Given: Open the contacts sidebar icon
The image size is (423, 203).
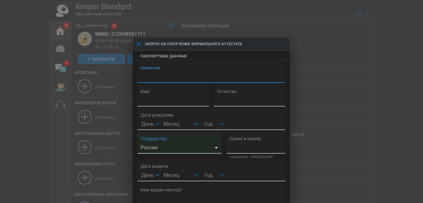Looking at the screenshot, I should 60,86.
